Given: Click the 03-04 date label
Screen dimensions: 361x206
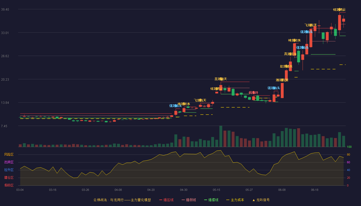Looking at the screenshot, I should (x=20, y=190).
